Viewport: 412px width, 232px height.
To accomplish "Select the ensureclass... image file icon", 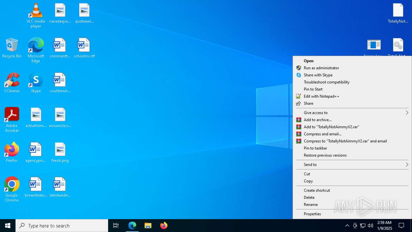I will (x=60, y=118).
